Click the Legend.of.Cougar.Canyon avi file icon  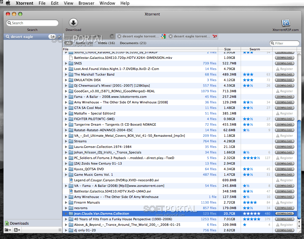click(71, 180)
